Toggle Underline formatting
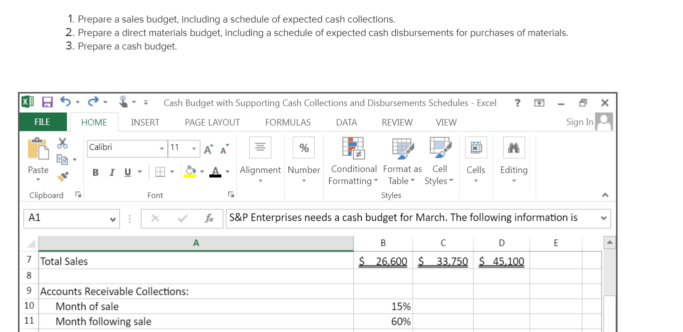 click(x=127, y=172)
